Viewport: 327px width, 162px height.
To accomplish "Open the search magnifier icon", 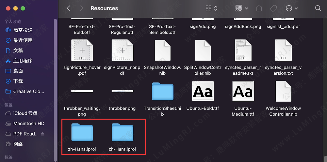I will tap(318, 8).
